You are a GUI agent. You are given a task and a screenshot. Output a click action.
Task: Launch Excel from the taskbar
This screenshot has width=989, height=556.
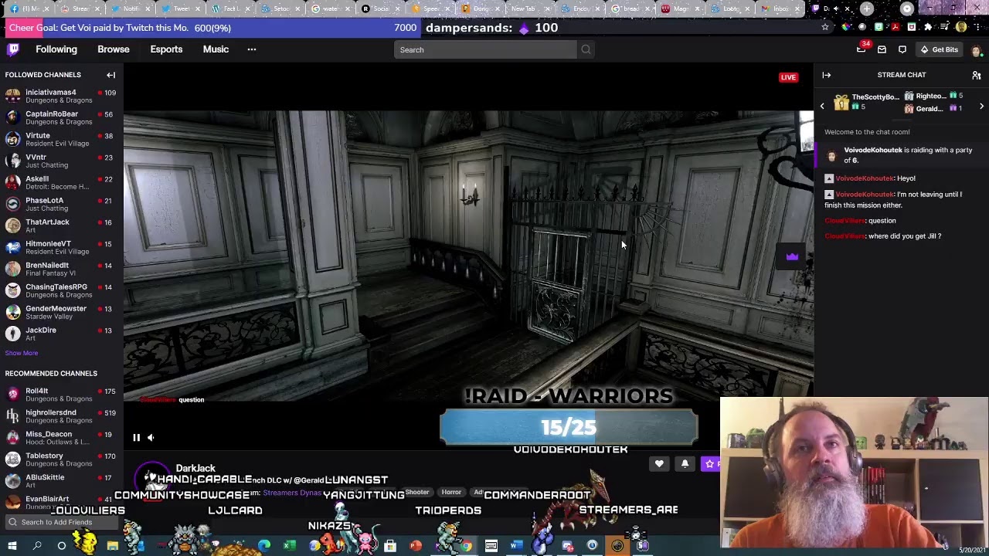[x=289, y=546]
